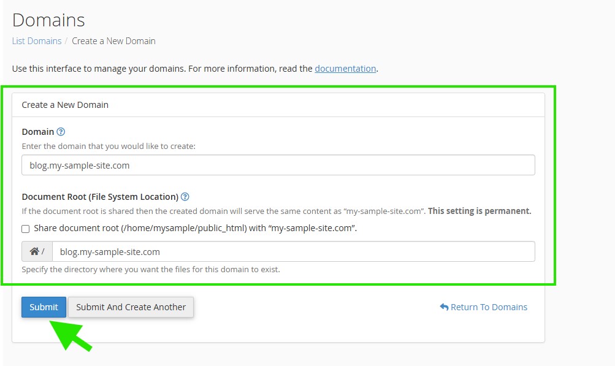Click the 'Create a New Domain' panel header

click(65, 105)
